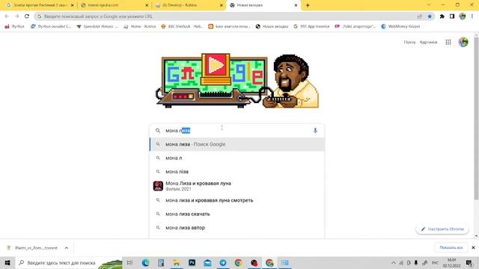Open the РУС input language indicator
Screen dimensions: 479x269
(435, 262)
